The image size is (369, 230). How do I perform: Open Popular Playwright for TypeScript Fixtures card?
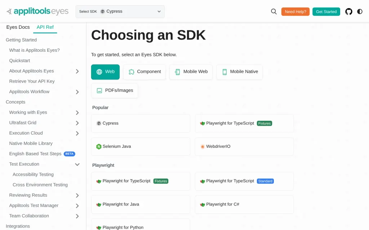pos(244,124)
